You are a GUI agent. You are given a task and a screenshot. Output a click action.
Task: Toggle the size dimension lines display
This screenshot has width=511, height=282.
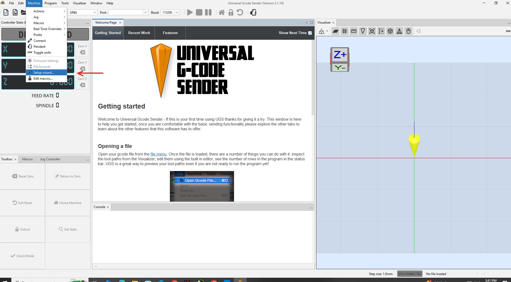pyautogui.click(x=381, y=31)
